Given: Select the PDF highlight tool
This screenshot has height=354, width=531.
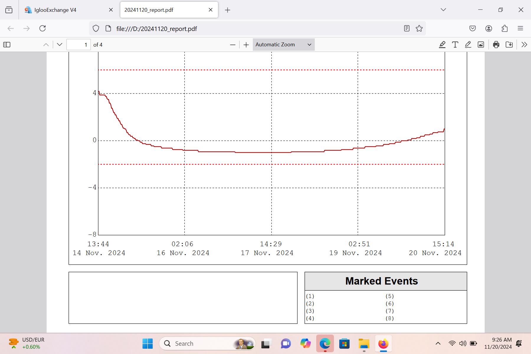Looking at the screenshot, I should tap(442, 45).
